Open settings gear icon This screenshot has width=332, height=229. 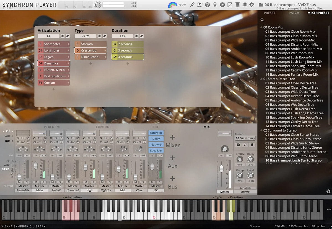252,5
